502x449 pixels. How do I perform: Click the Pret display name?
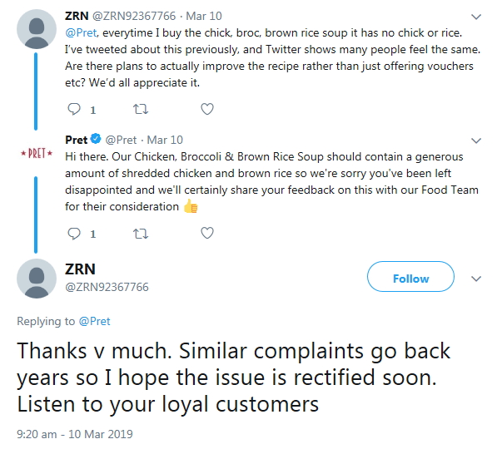[x=77, y=140]
